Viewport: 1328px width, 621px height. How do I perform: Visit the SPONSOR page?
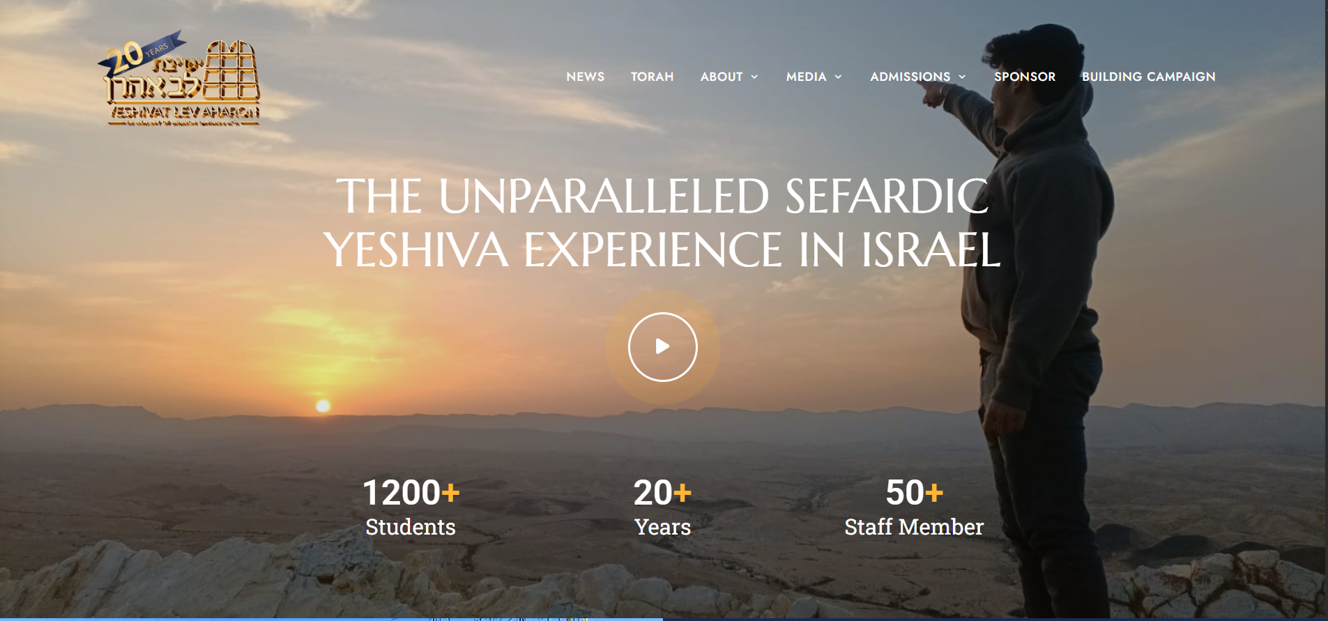1025,77
